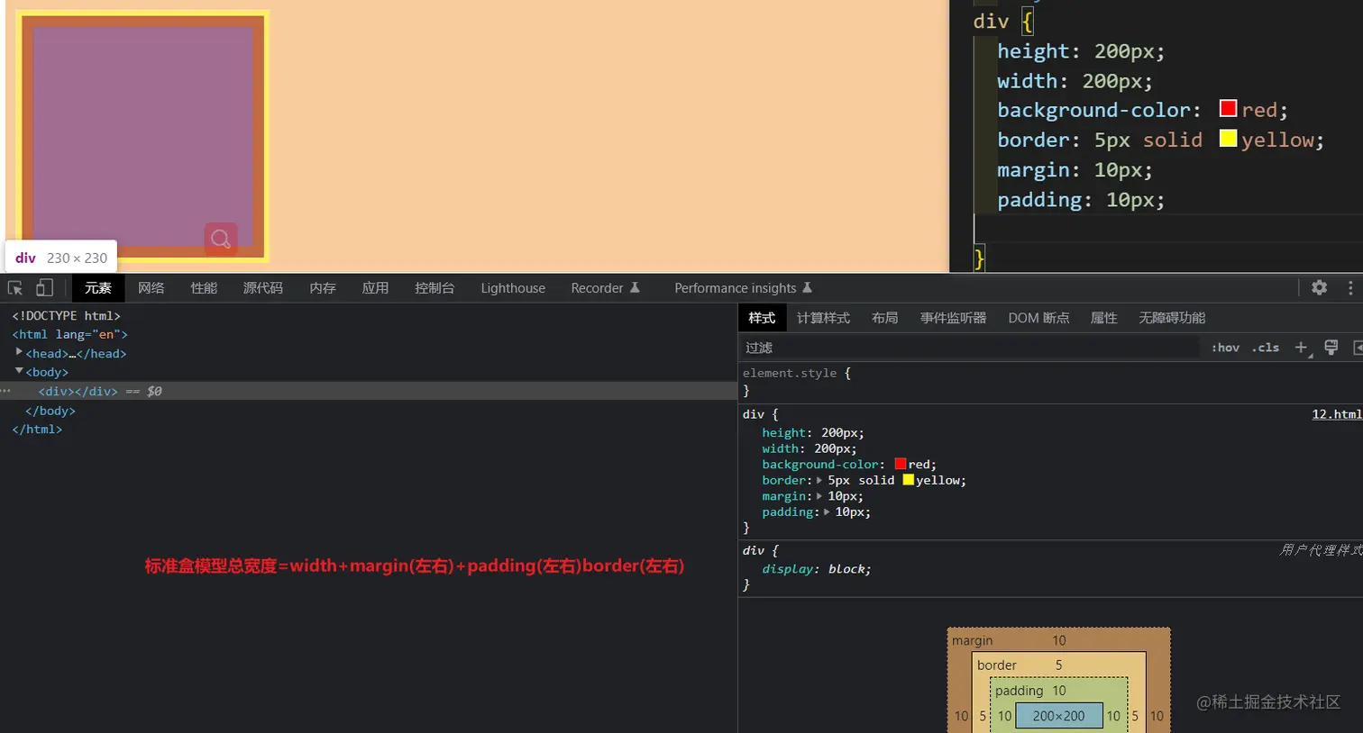Viewport: 1363px width, 733px height.
Task: Open the element classes paint icon
Action: [x=1331, y=348]
